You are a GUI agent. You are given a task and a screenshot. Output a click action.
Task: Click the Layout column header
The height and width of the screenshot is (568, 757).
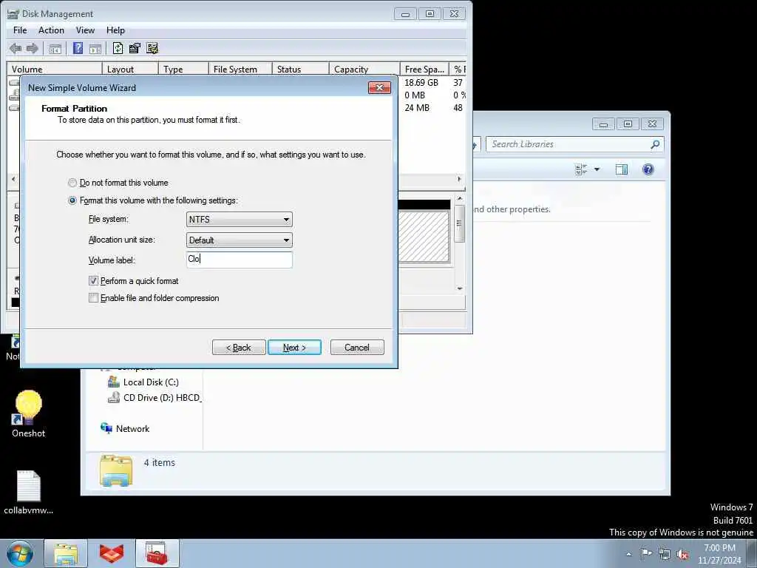pos(130,69)
